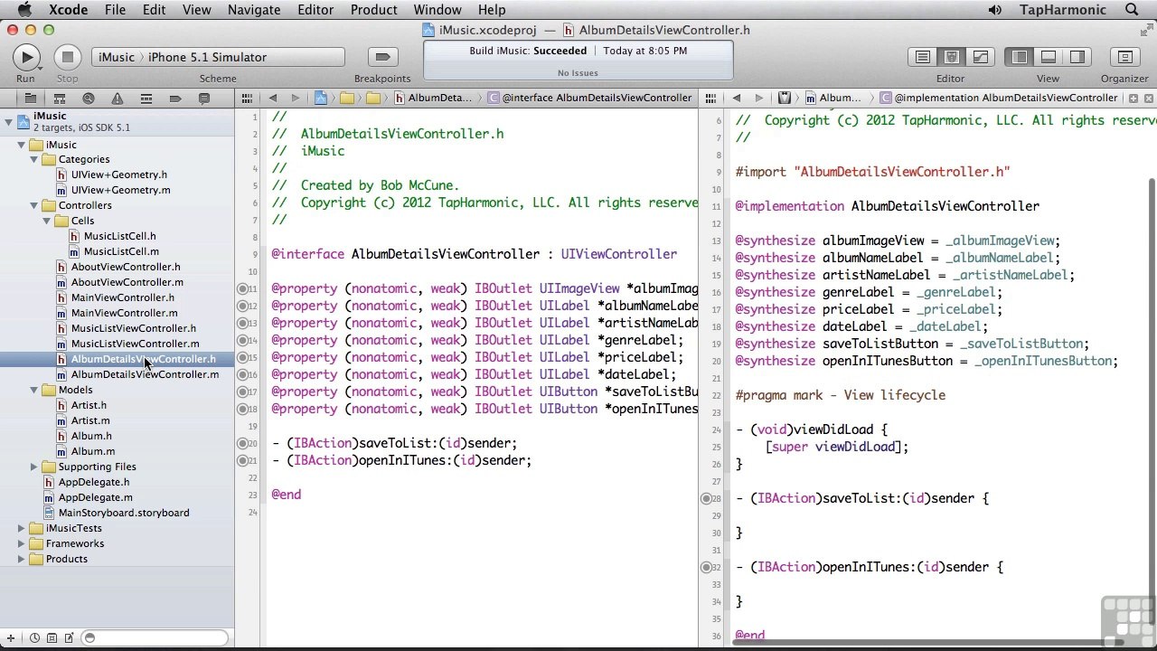Open the iMusic scheme dropdown
The width and height of the screenshot is (1157, 651).
point(117,57)
